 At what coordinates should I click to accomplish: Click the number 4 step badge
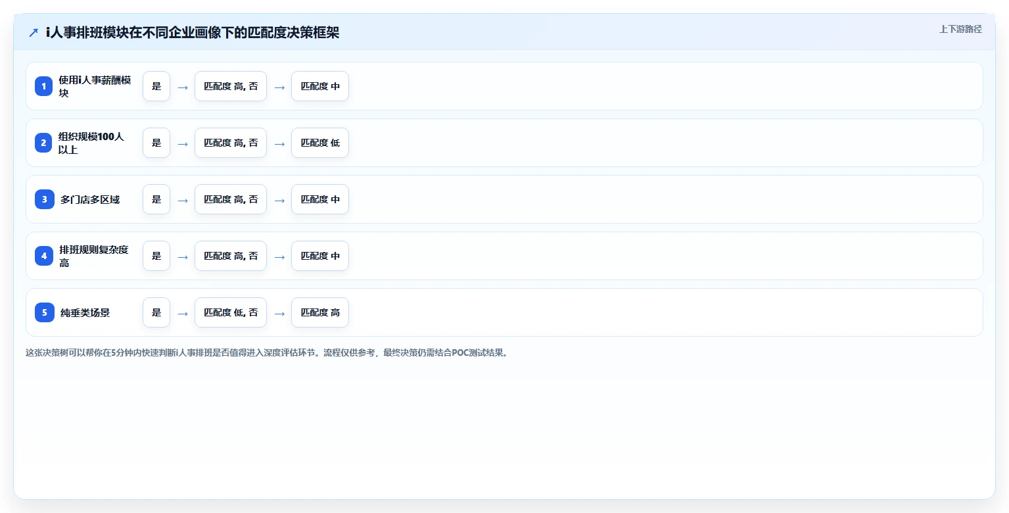44,256
